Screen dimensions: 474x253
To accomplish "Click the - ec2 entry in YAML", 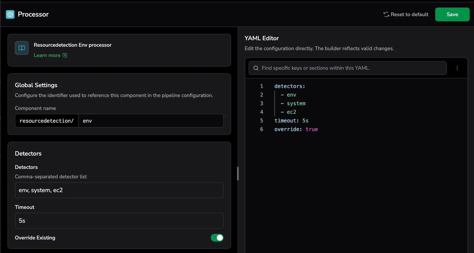I will tap(288, 112).
